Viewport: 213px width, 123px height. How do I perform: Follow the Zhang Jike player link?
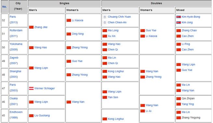click(41, 27)
